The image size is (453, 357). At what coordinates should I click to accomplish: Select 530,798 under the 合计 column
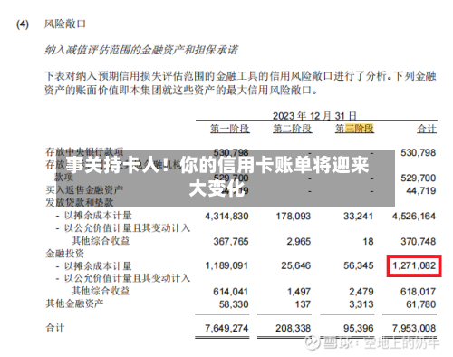click(419, 152)
